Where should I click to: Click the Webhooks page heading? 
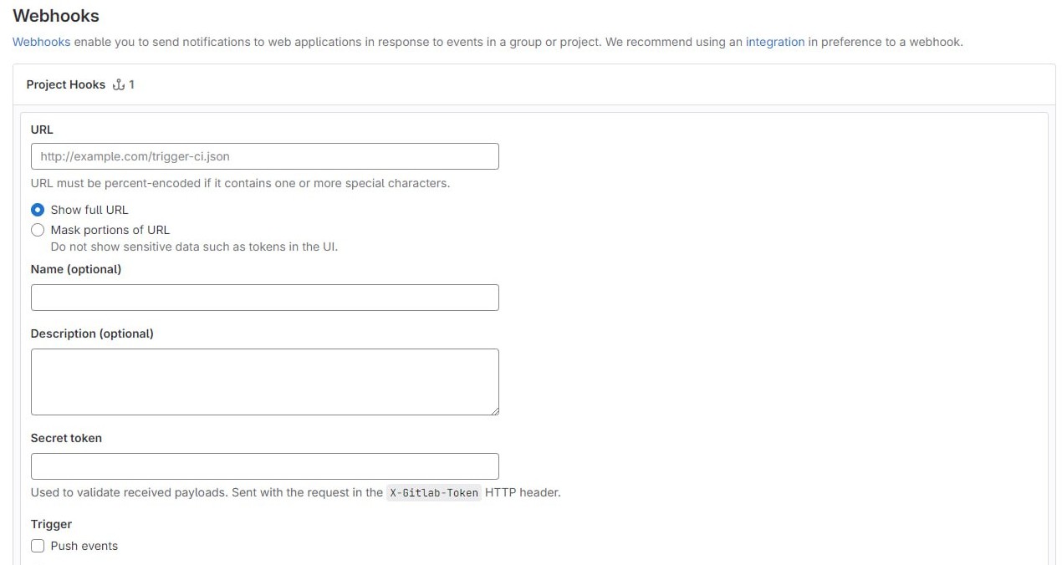[56, 16]
